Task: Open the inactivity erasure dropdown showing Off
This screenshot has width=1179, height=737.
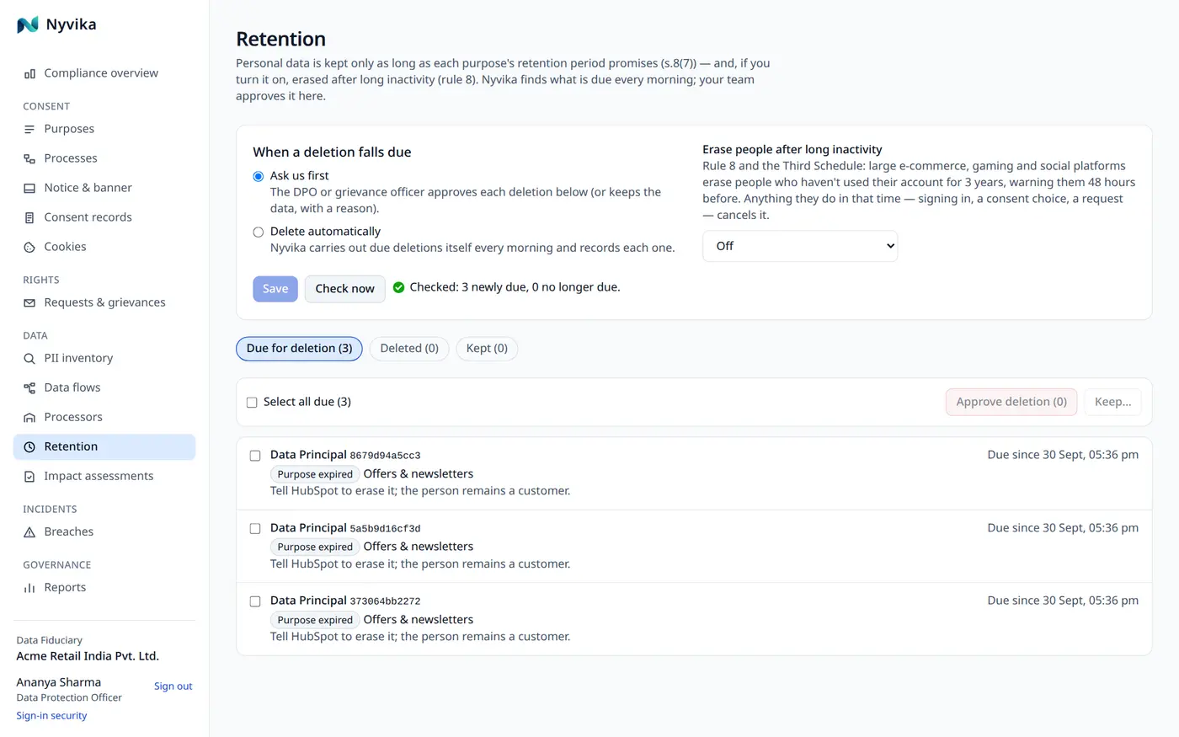Action: pos(800,246)
